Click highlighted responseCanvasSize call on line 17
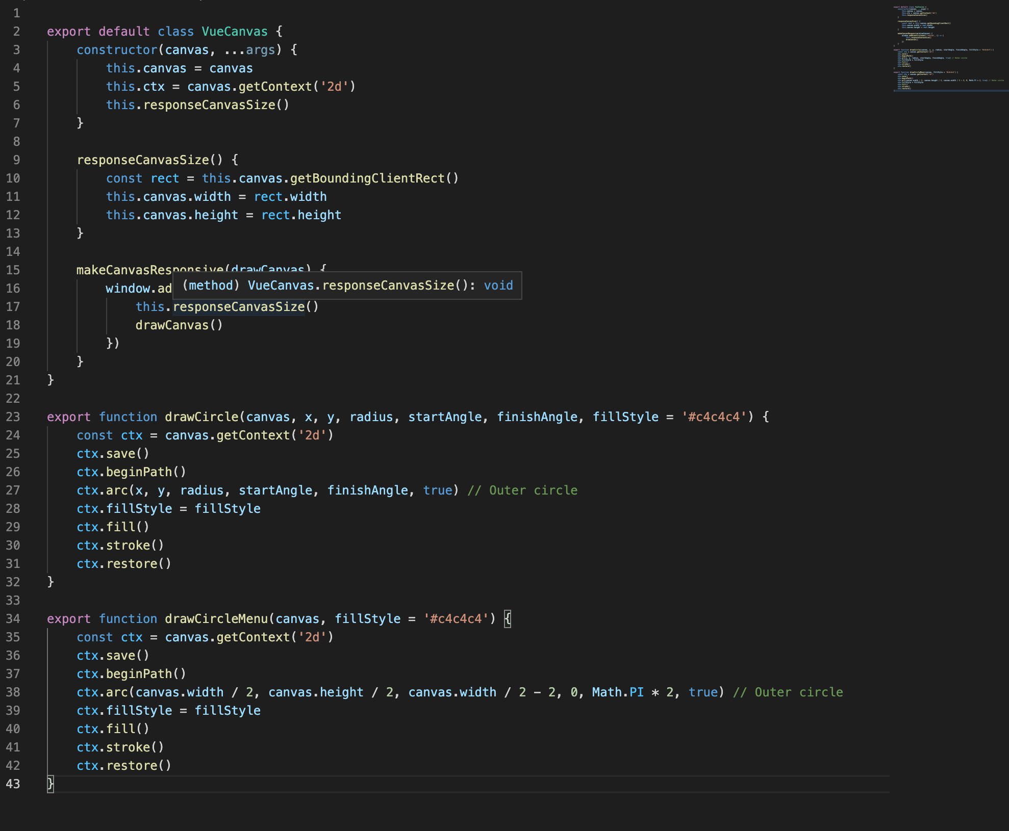 coord(238,307)
